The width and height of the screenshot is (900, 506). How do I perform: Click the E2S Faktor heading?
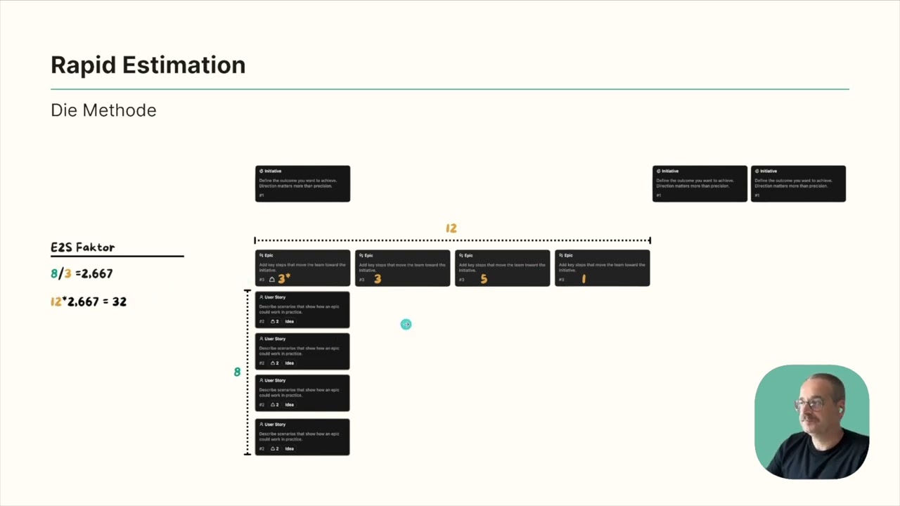(82, 247)
